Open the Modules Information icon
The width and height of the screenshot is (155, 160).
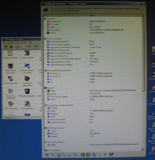click(x=27, y=93)
